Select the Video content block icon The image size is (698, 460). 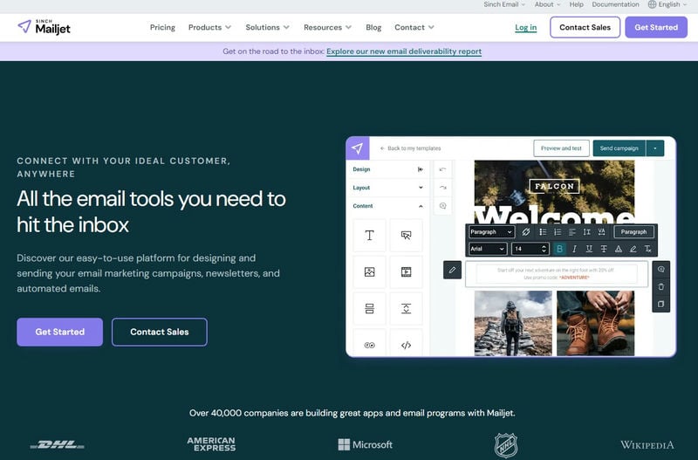tap(406, 271)
